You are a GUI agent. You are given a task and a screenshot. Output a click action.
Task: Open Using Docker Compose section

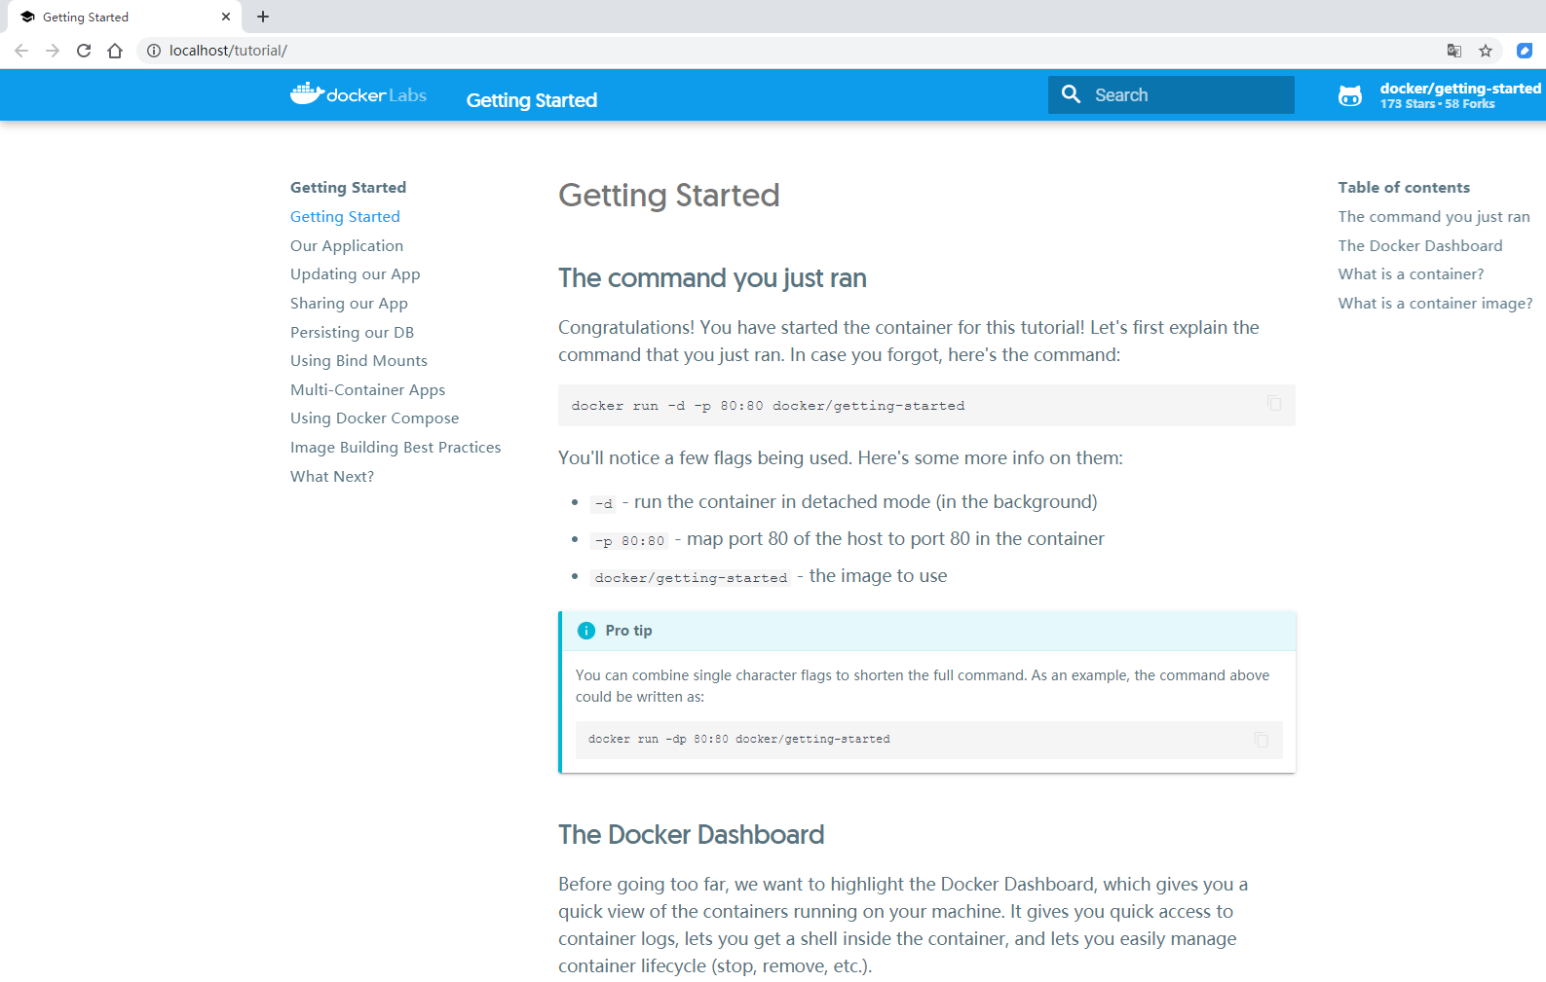pyautogui.click(x=374, y=418)
